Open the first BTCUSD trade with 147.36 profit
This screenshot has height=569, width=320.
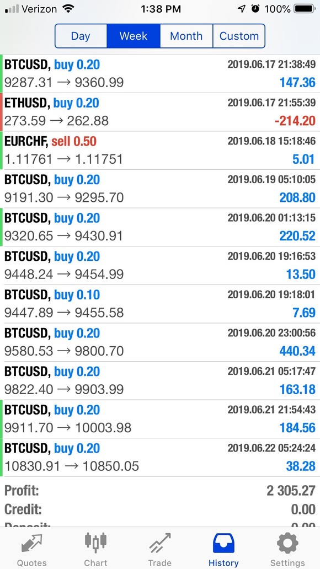(x=160, y=74)
